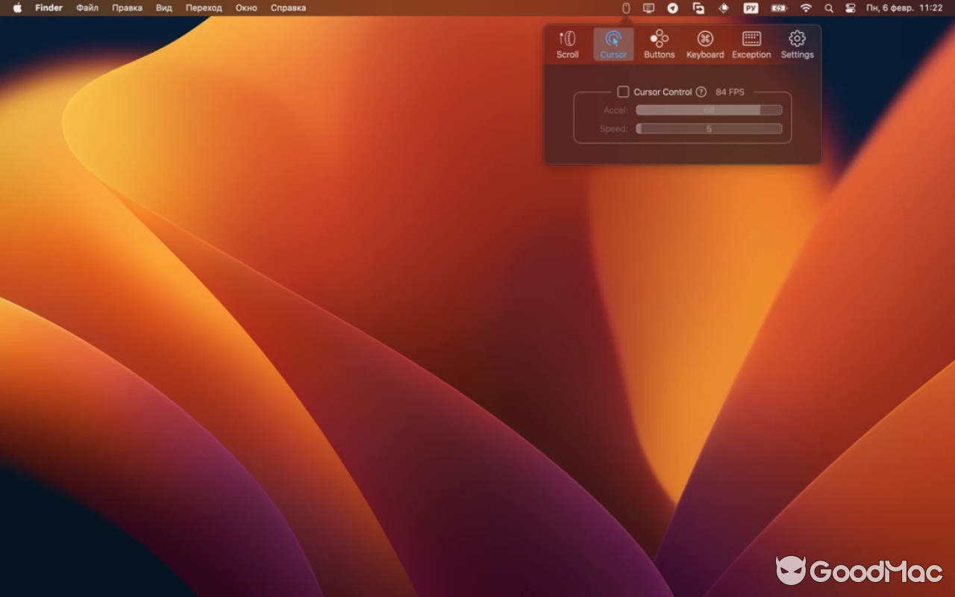Open the Buttons configuration panel
This screenshot has width=955, height=597.
click(659, 43)
